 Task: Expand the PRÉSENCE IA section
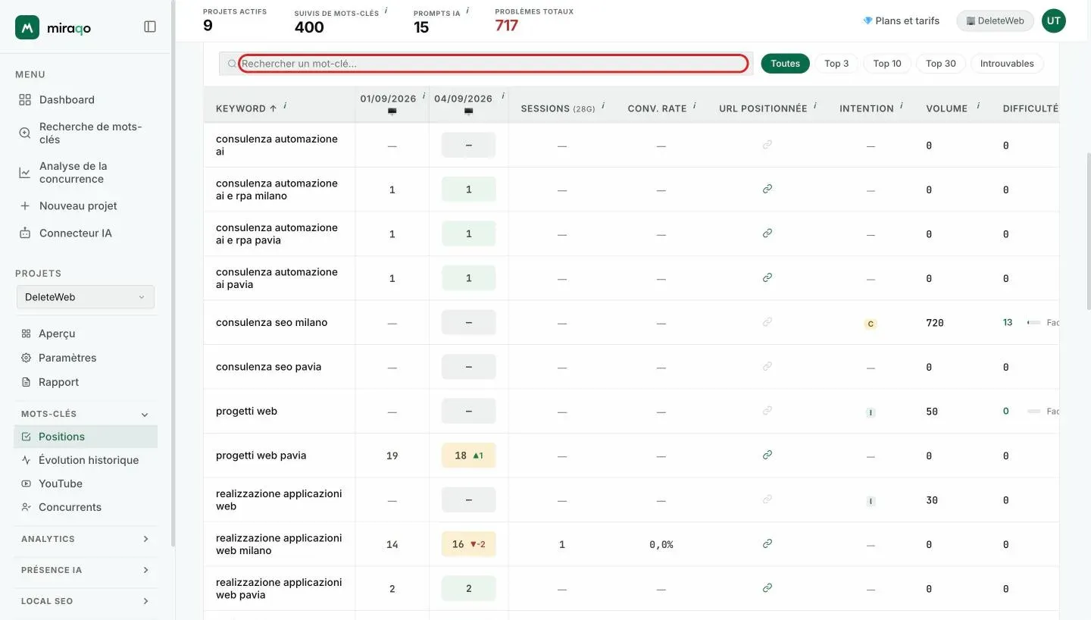86,570
